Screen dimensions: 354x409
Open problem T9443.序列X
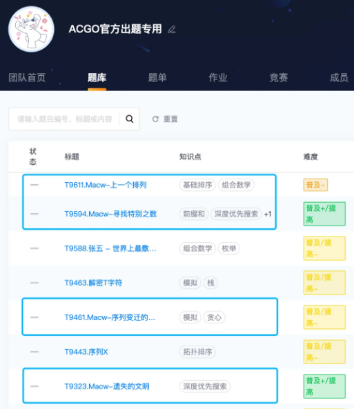(x=86, y=352)
